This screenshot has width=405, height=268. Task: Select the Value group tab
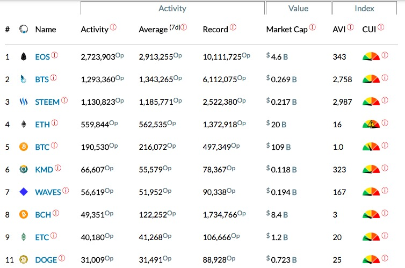pyautogui.click(x=298, y=8)
